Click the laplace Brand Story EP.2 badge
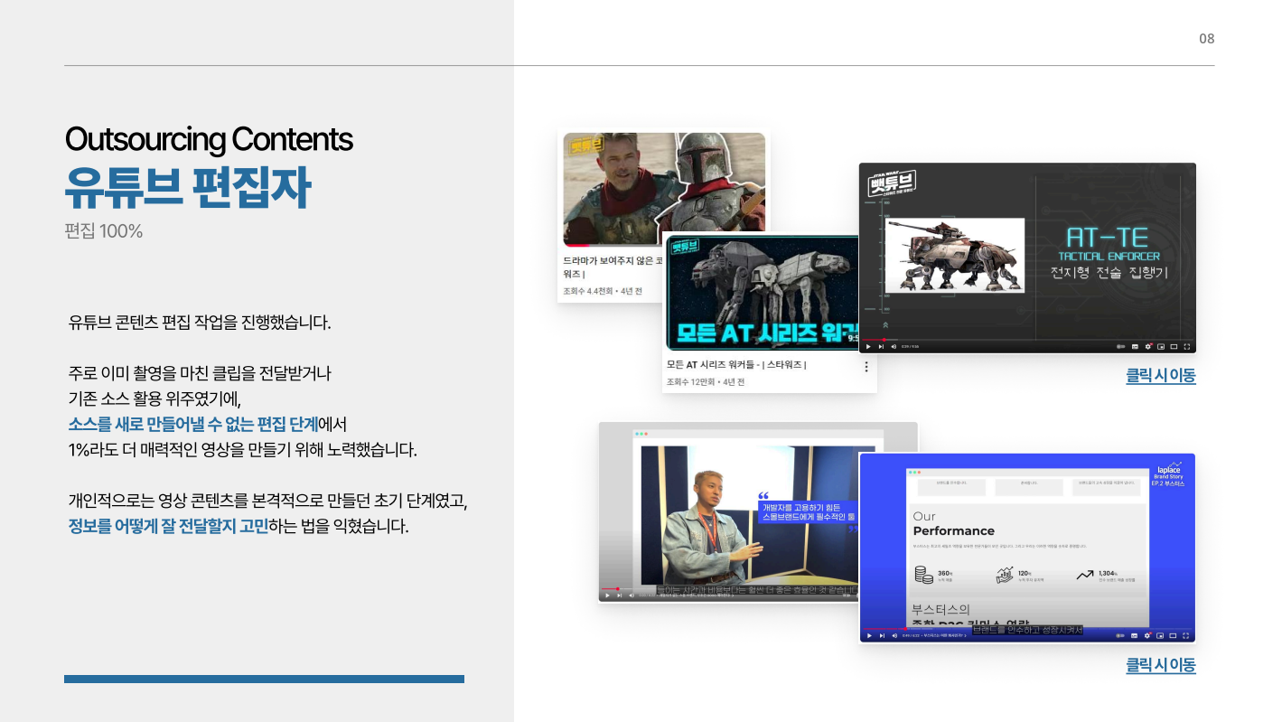1282x722 pixels. [1169, 476]
